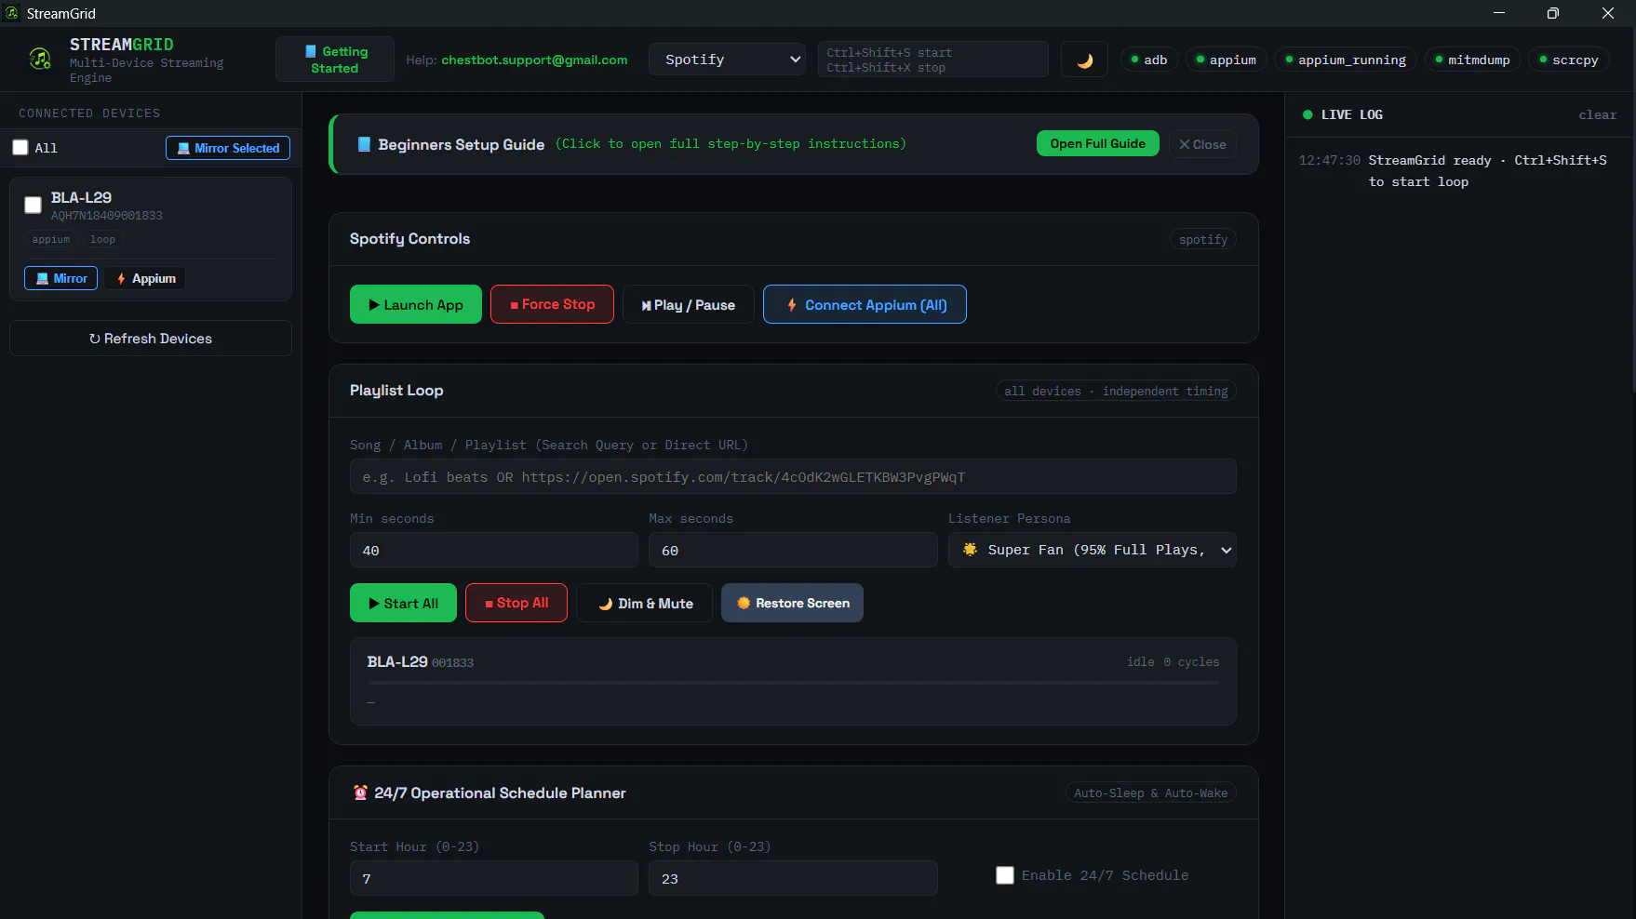Click the adb status indicator
Screen dimensions: 1636x919
(1149, 60)
